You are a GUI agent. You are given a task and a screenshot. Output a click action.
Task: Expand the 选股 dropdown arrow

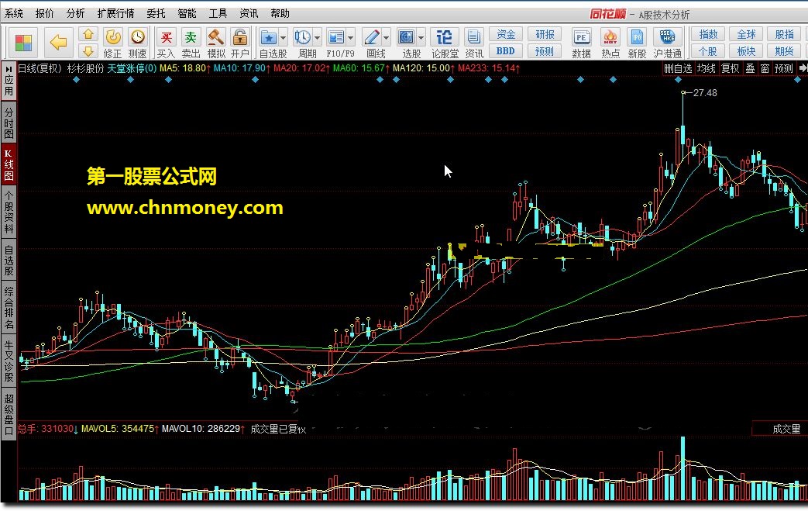pyautogui.click(x=421, y=38)
